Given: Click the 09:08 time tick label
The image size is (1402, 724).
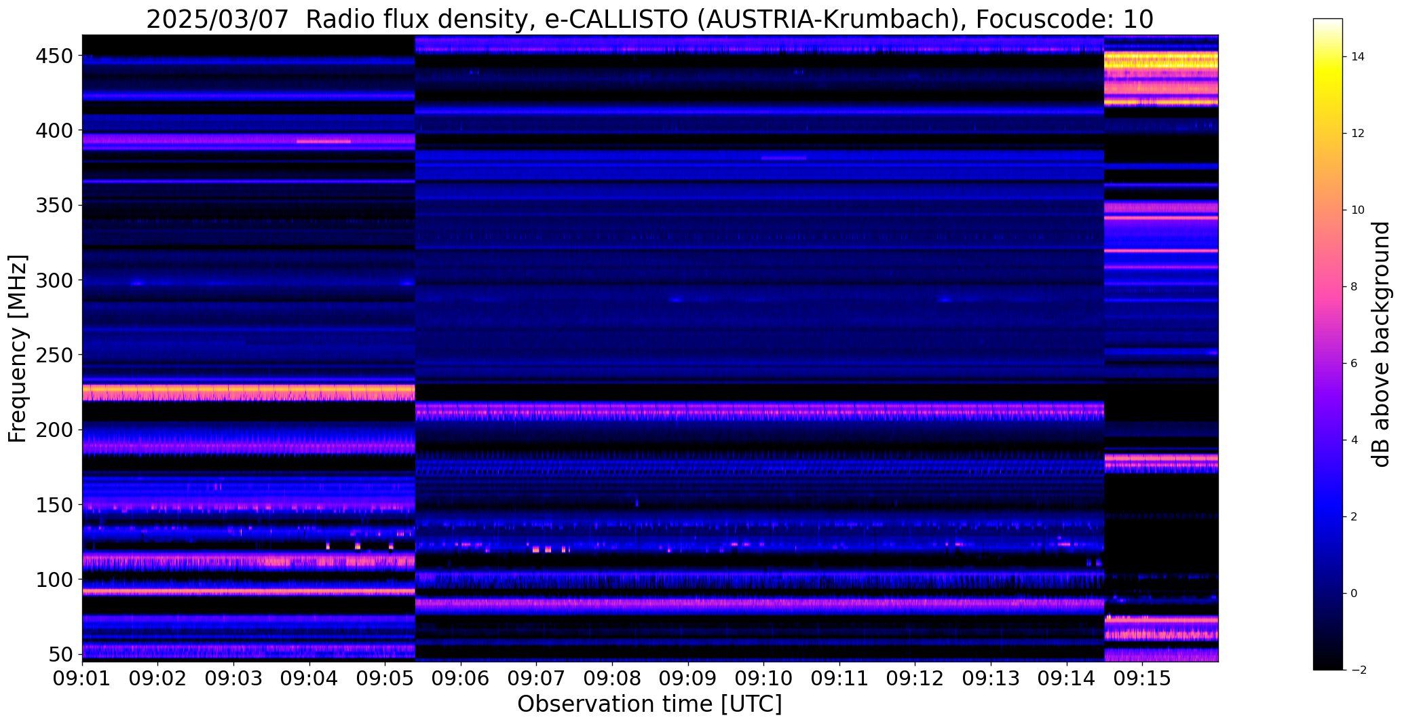Looking at the screenshot, I should click(x=613, y=678).
